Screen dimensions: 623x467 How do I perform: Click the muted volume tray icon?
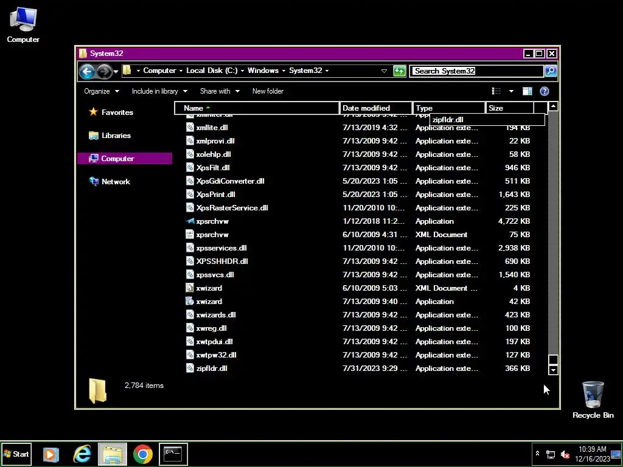565,454
